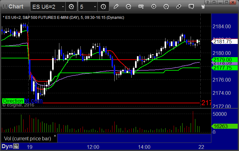Start bar replay with play icon
Viewport: 239px width, 151px height.
(154, 7)
